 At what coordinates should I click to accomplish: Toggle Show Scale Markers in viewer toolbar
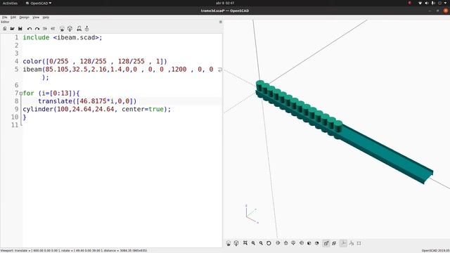pyautogui.click(x=352, y=243)
